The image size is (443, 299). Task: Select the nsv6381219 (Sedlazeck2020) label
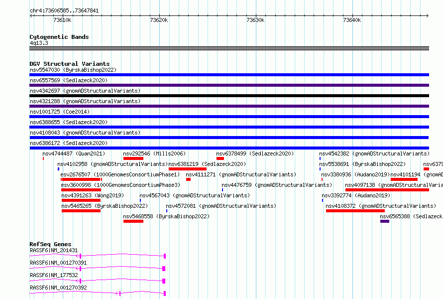tap(207, 164)
